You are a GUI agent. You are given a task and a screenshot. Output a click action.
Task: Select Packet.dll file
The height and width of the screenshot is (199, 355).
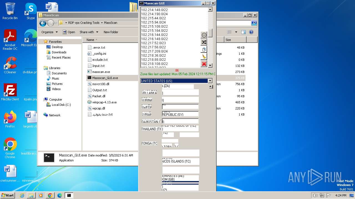(96, 96)
